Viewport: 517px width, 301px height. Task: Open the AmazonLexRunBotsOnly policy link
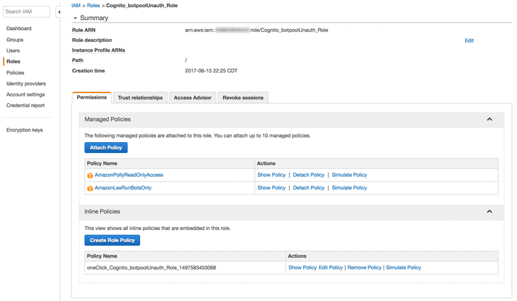tap(123, 188)
